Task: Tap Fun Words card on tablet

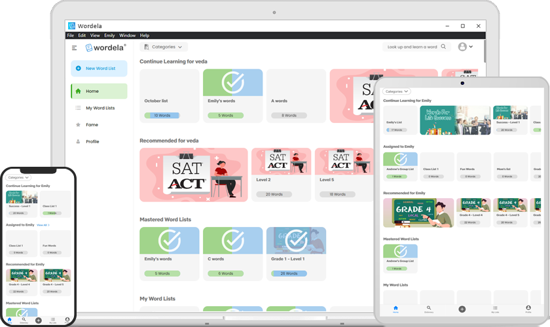Action: point(474,167)
